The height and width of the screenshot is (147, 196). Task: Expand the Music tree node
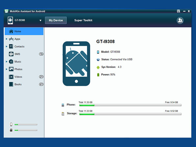coord(7,61)
